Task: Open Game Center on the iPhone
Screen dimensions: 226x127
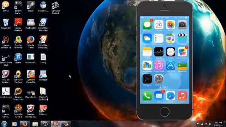Action: click(182, 52)
